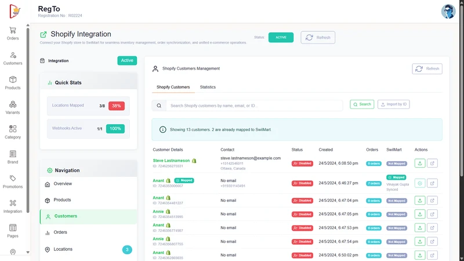Image resolution: width=464 pixels, height=261 pixels.
Task: Select Overview in Navigation panel
Action: click(x=88, y=184)
